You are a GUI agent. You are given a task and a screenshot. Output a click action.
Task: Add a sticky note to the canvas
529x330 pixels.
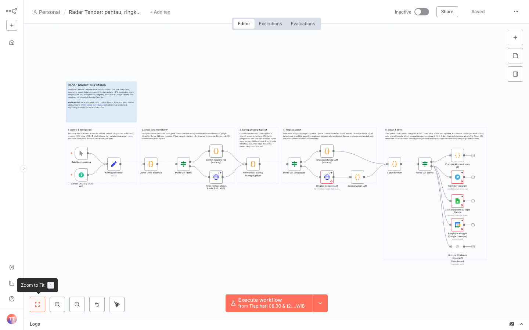click(515, 56)
